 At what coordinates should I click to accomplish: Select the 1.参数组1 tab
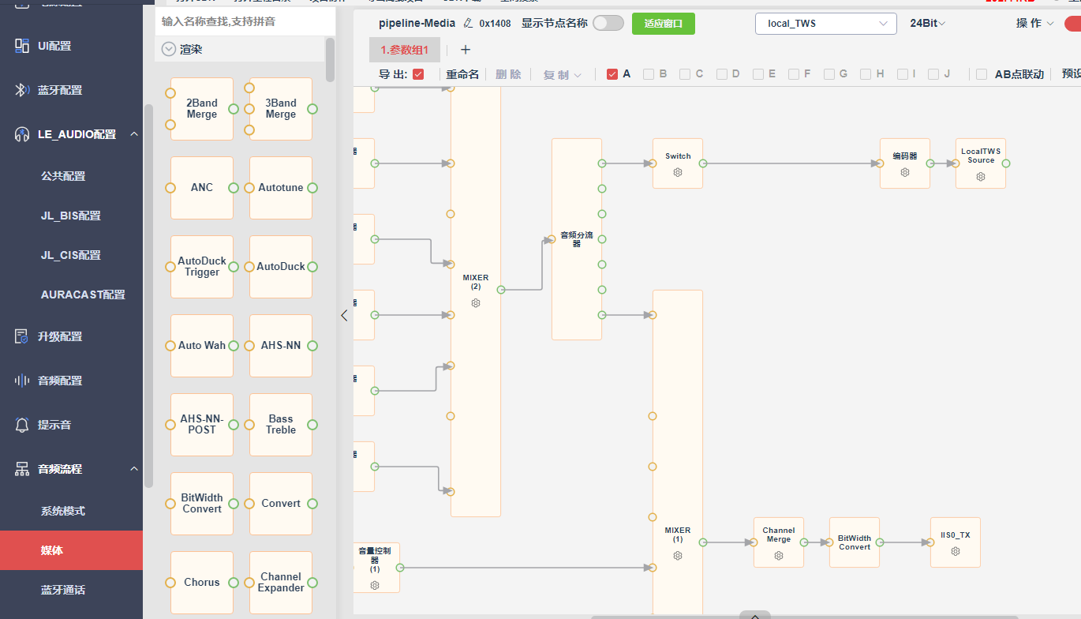coord(405,50)
